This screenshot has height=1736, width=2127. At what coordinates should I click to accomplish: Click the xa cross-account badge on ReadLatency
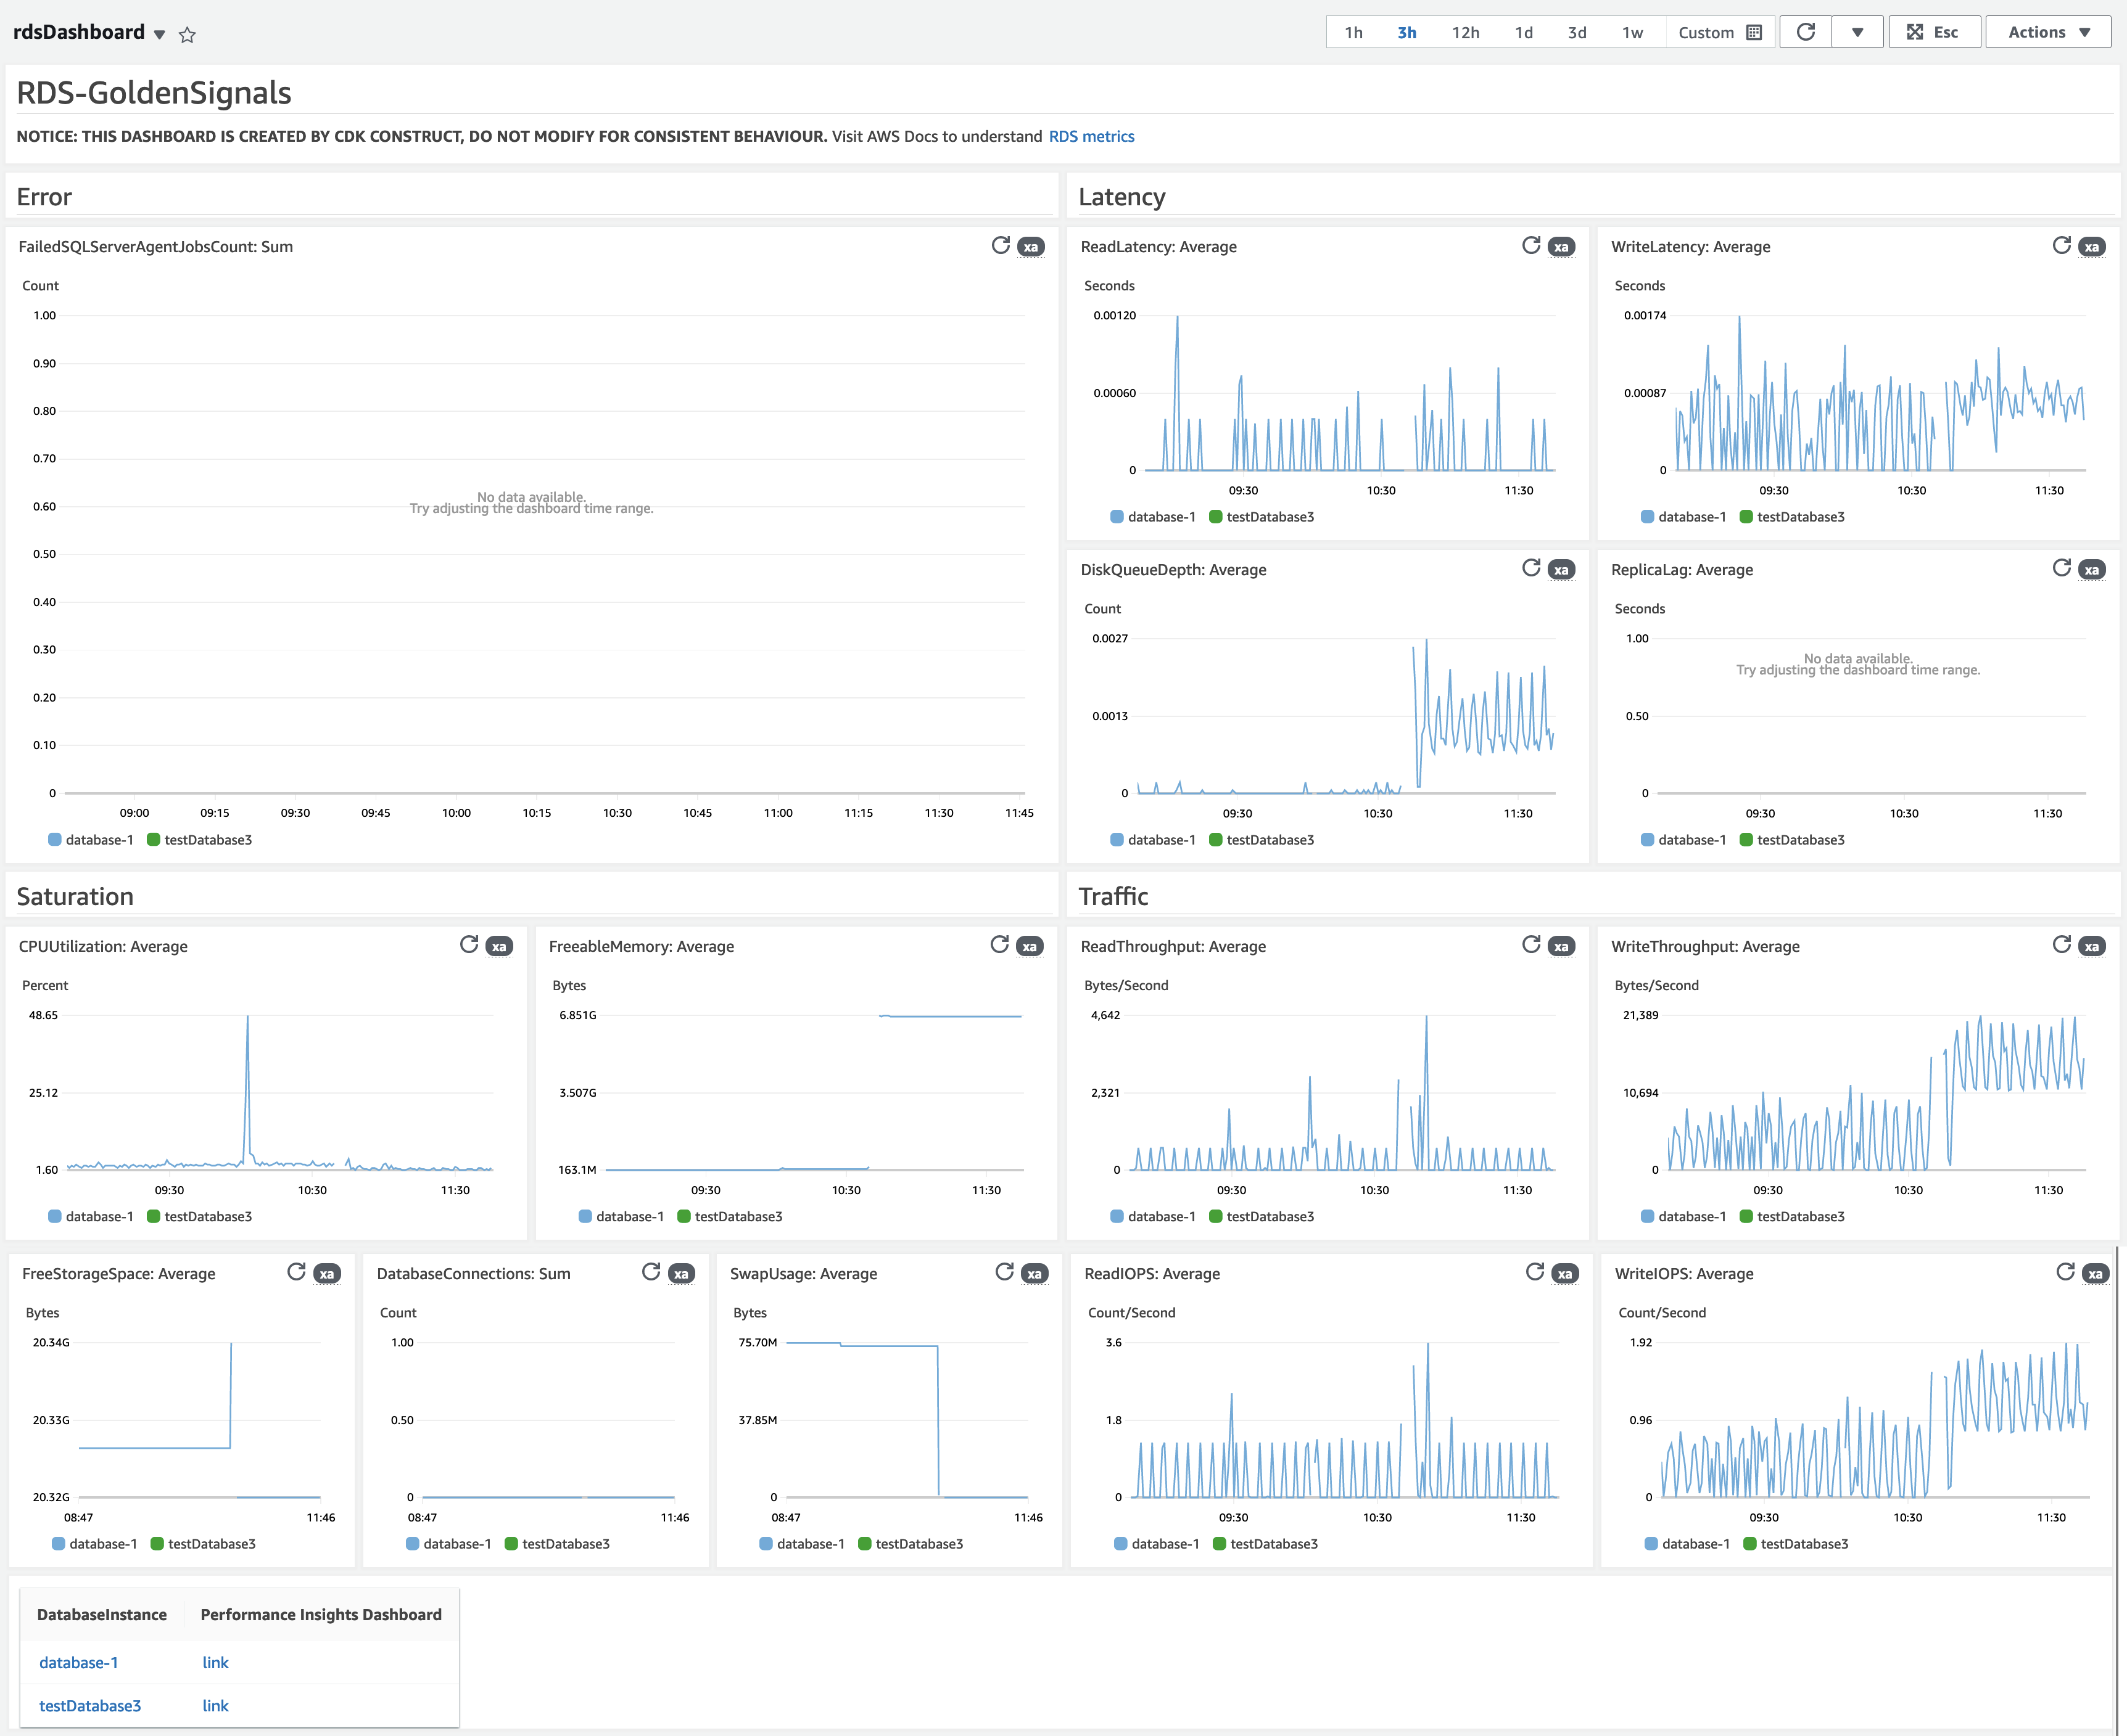1562,246
